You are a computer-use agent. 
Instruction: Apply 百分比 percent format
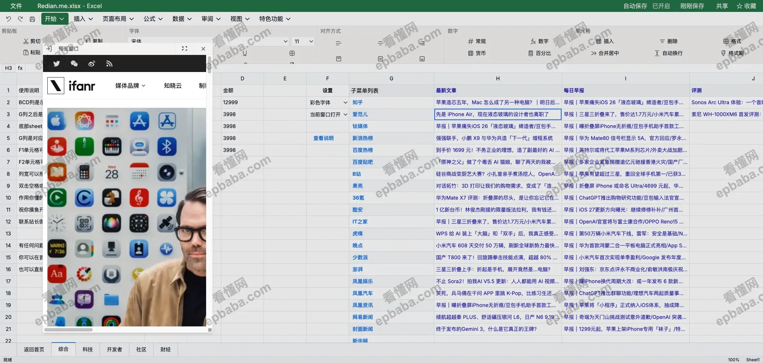tap(539, 53)
